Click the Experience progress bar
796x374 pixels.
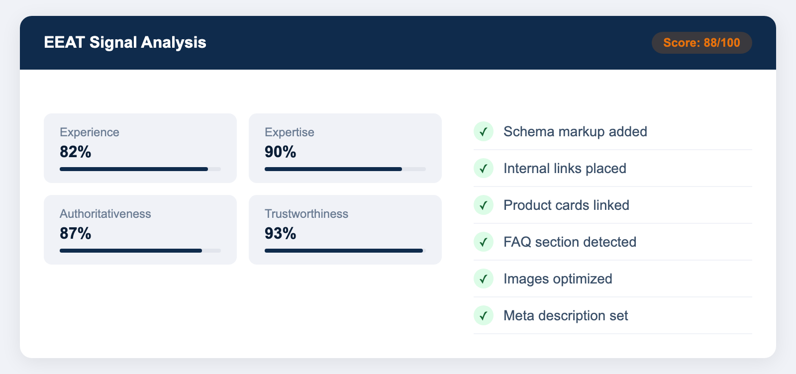coord(140,169)
